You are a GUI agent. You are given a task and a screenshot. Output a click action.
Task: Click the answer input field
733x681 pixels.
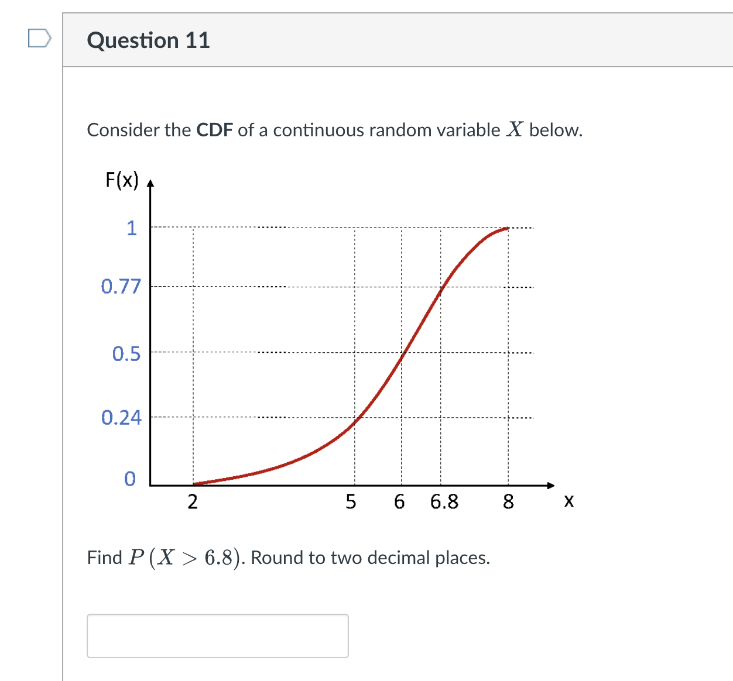tap(218, 636)
